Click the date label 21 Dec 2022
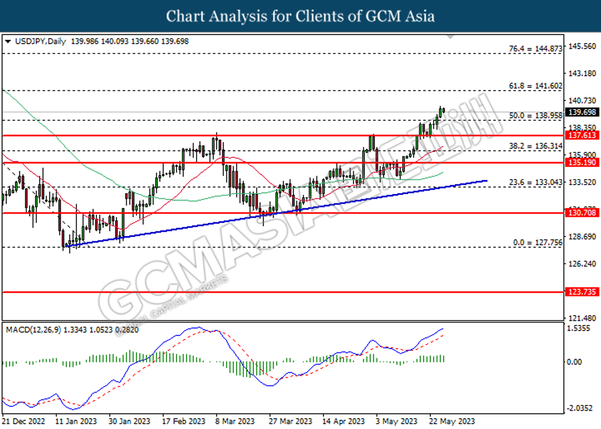 tap(23, 421)
